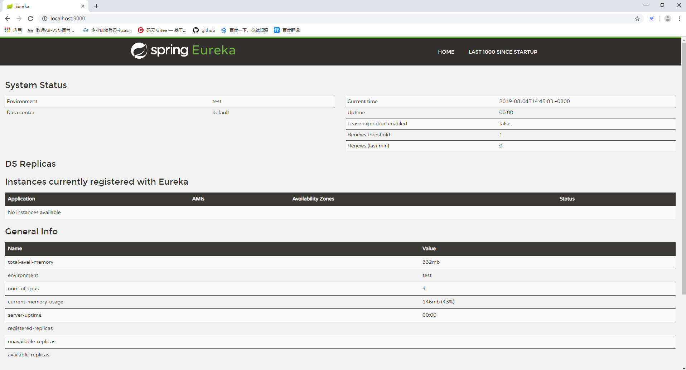Open the Chrome profile avatar
Screen dimensions: 686x370
(x=668, y=19)
